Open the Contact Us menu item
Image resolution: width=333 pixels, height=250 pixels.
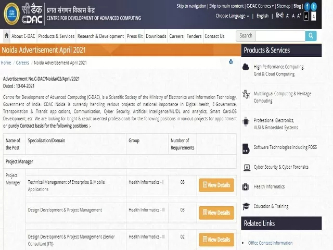click(x=214, y=36)
